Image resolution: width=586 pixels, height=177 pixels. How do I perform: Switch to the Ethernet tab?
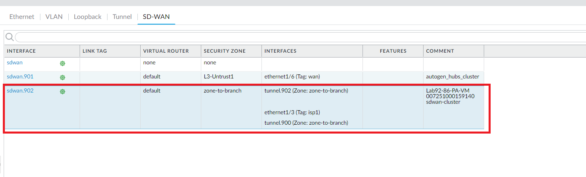pyautogui.click(x=22, y=17)
